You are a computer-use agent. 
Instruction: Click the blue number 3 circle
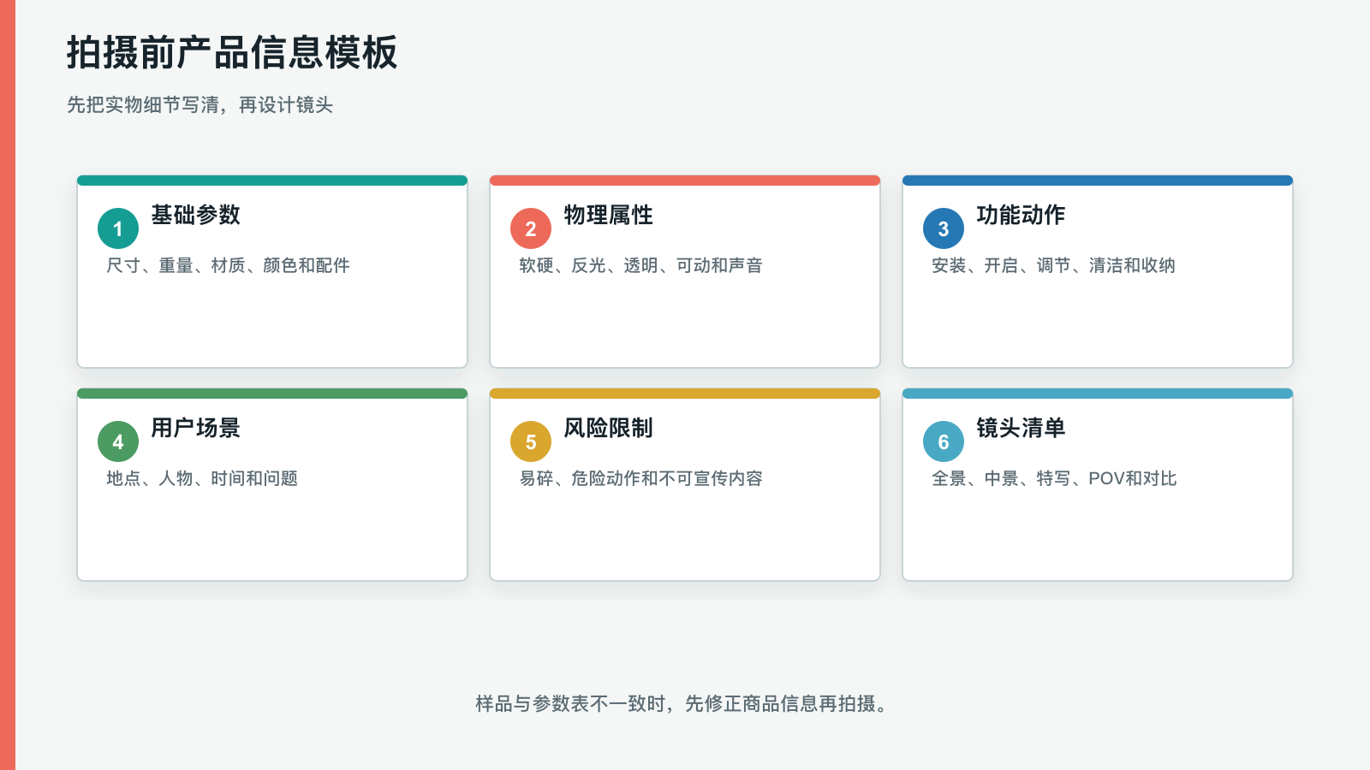tap(944, 228)
